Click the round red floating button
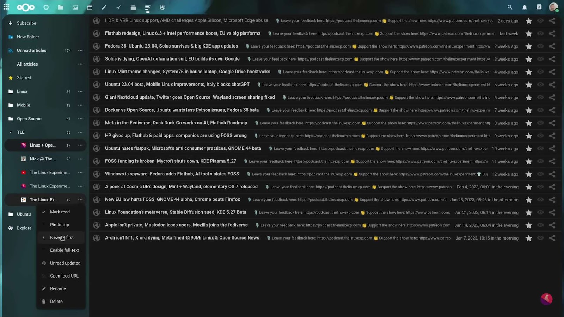The height and width of the screenshot is (317, 564). point(546,299)
